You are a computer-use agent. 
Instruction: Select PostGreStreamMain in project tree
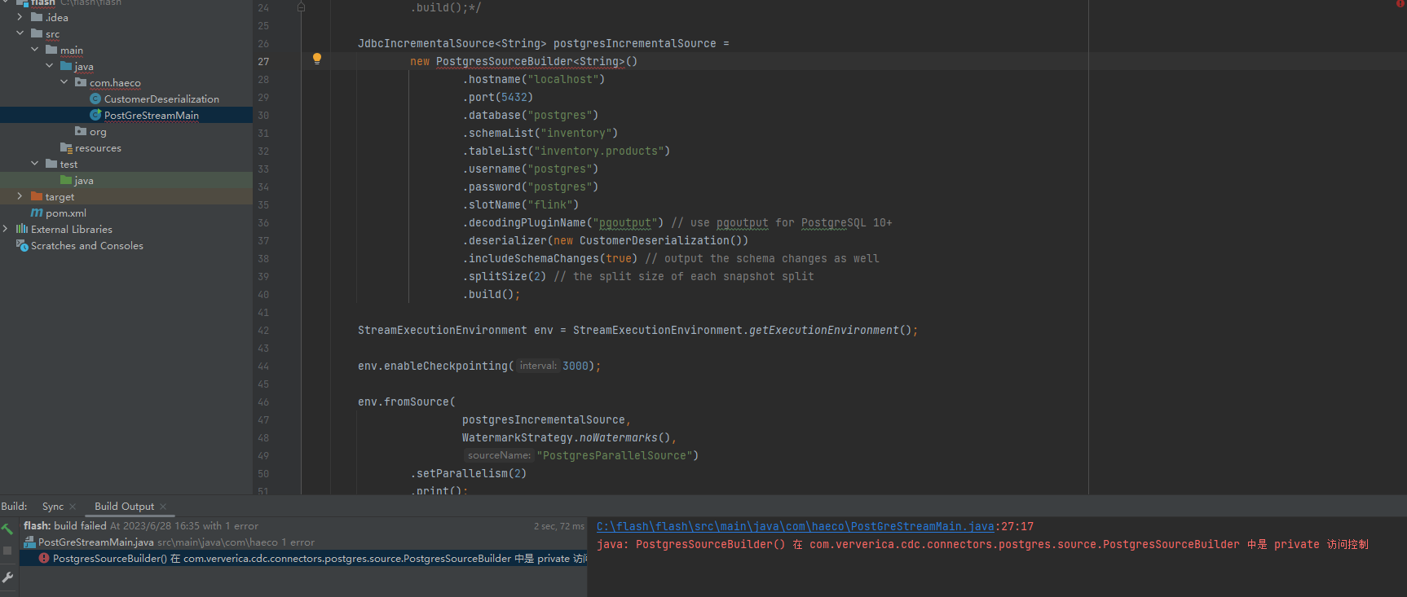[x=152, y=115]
